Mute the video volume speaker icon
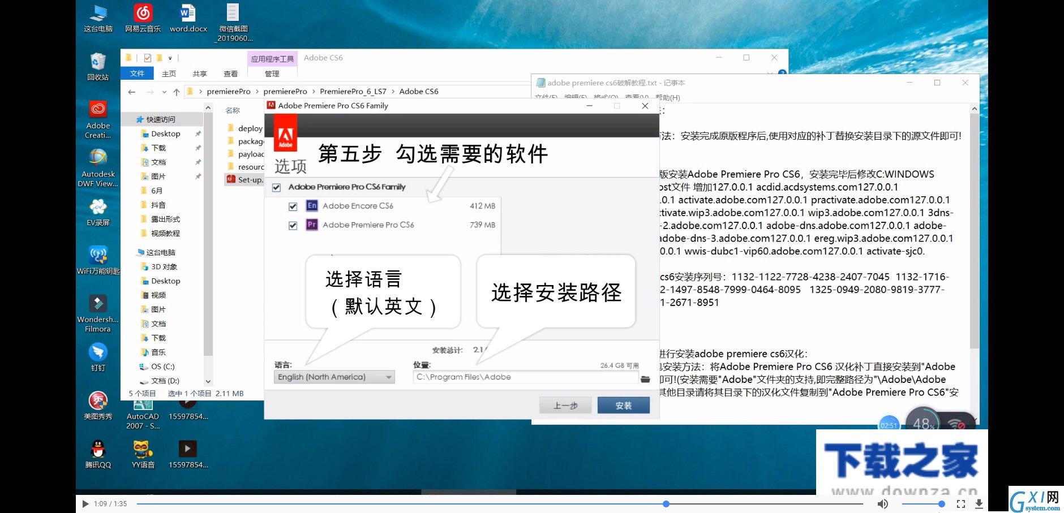 pos(882,503)
